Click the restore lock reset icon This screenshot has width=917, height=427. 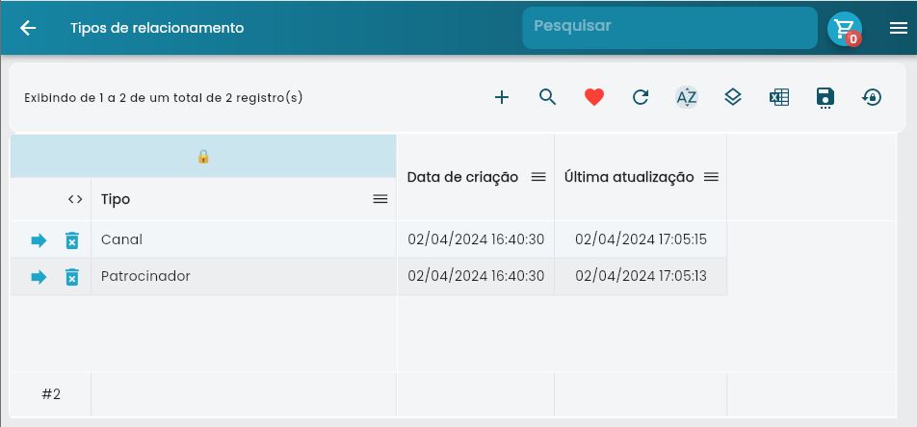coord(872,97)
